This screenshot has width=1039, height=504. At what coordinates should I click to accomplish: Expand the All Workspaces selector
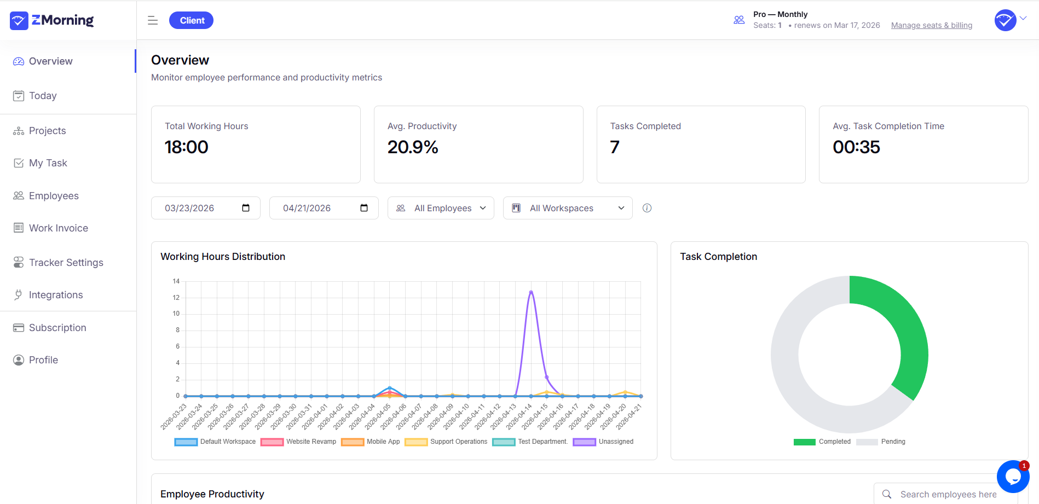click(x=567, y=208)
